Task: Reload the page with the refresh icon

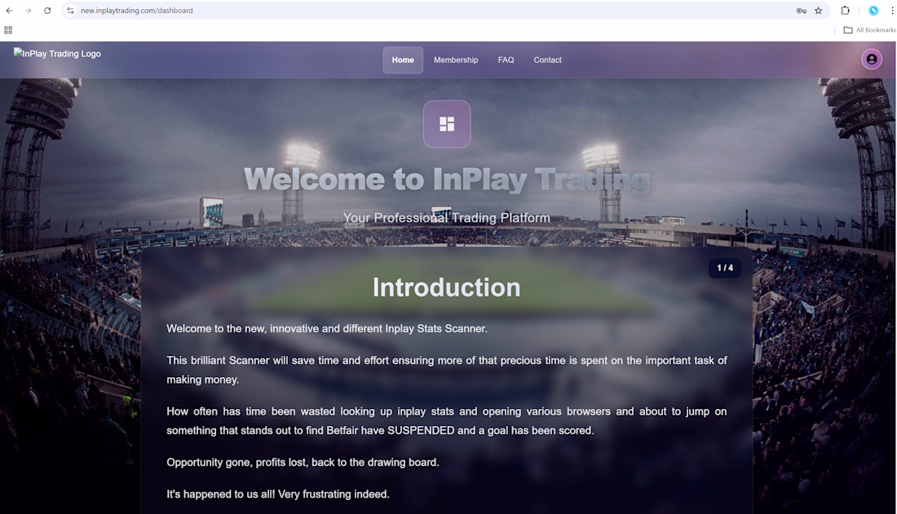Action: [47, 11]
